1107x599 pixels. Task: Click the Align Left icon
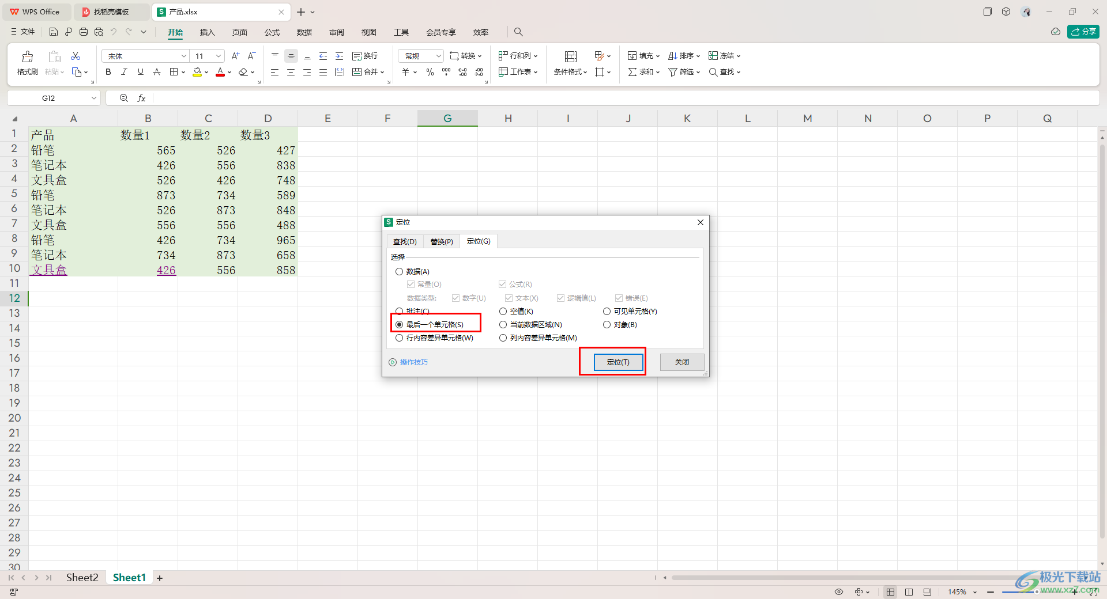274,72
